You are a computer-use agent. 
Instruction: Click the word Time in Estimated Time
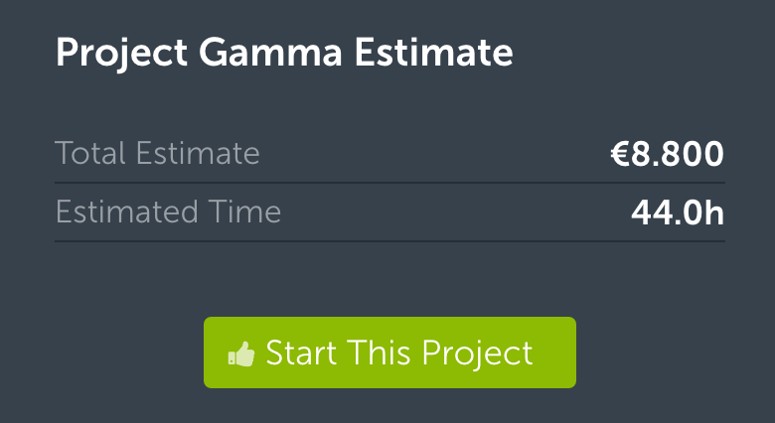[244, 211]
